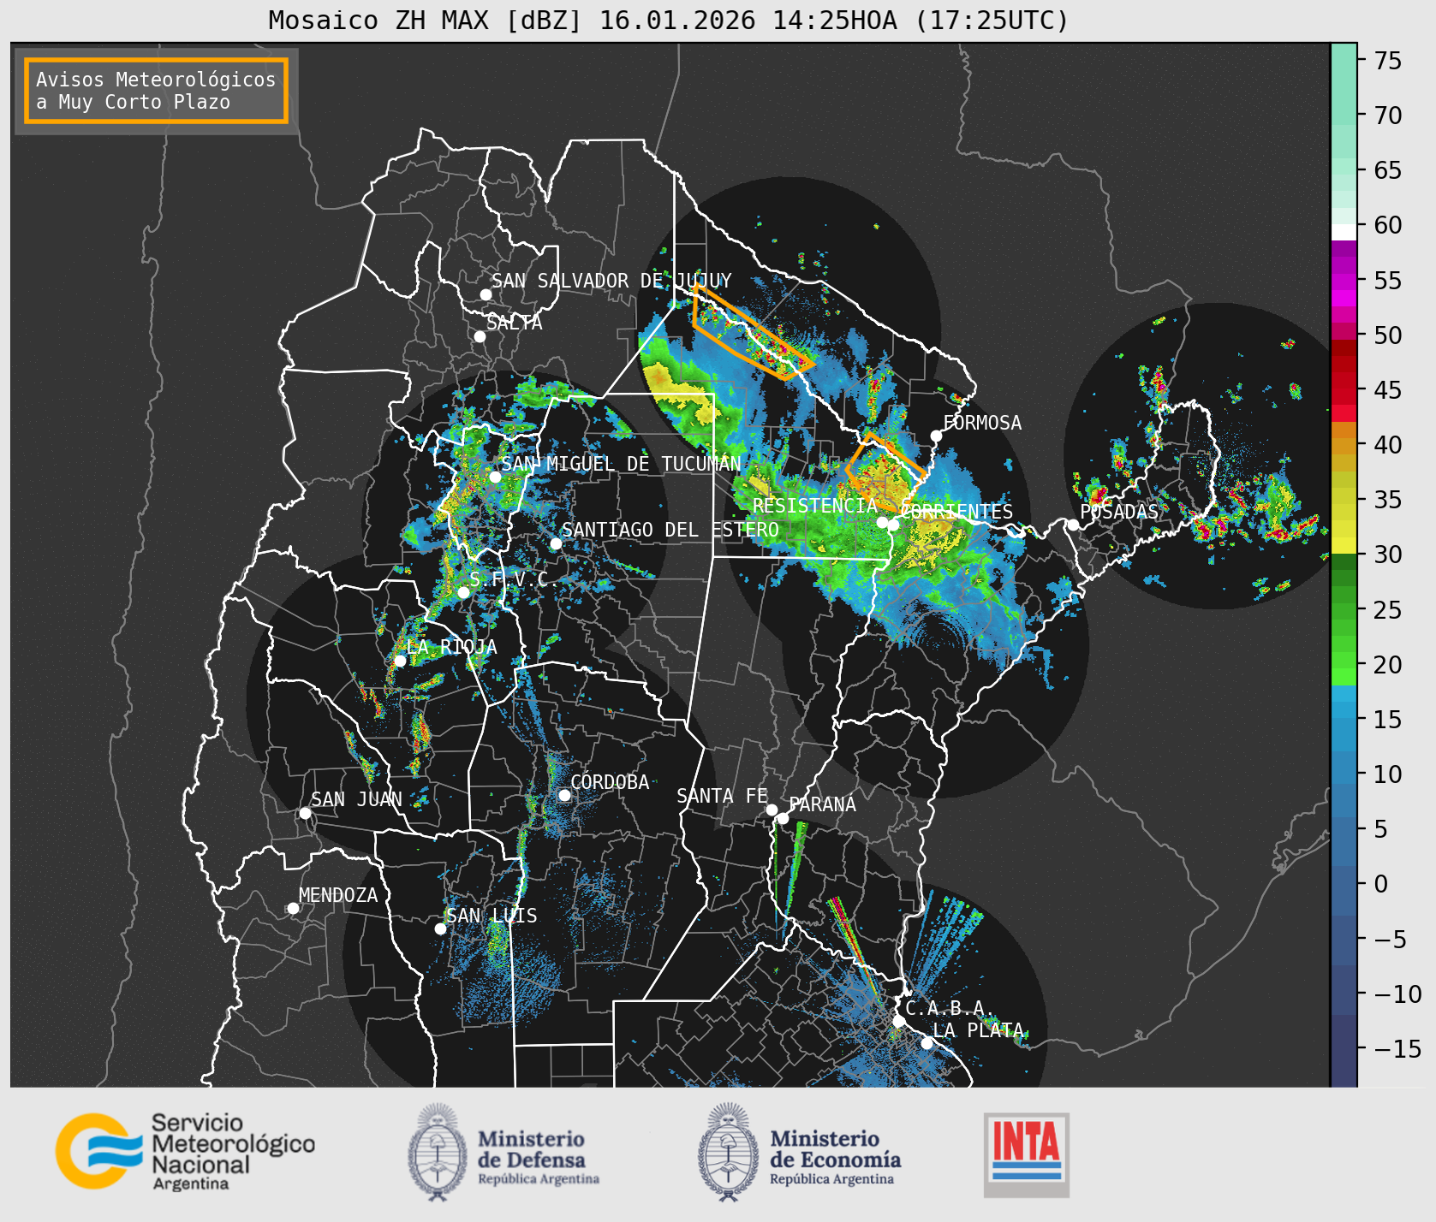Click the La Rioja city marker dot

[x=400, y=661]
